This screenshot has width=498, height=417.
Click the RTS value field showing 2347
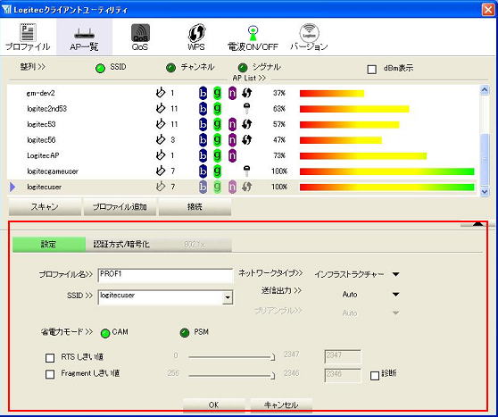343,356
